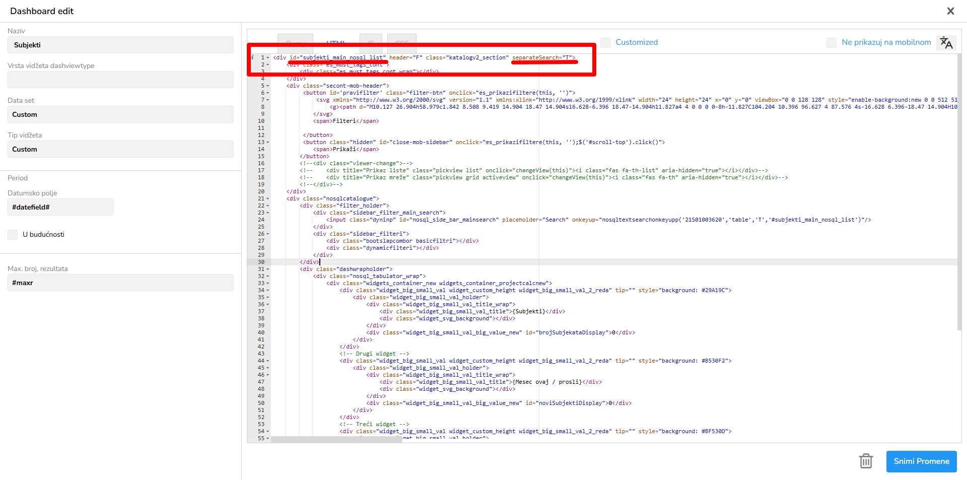Viewport: 967px width, 480px height.
Task: Toggle Ne prikazuj na mobilnom checkbox
Action: pyautogui.click(x=832, y=43)
